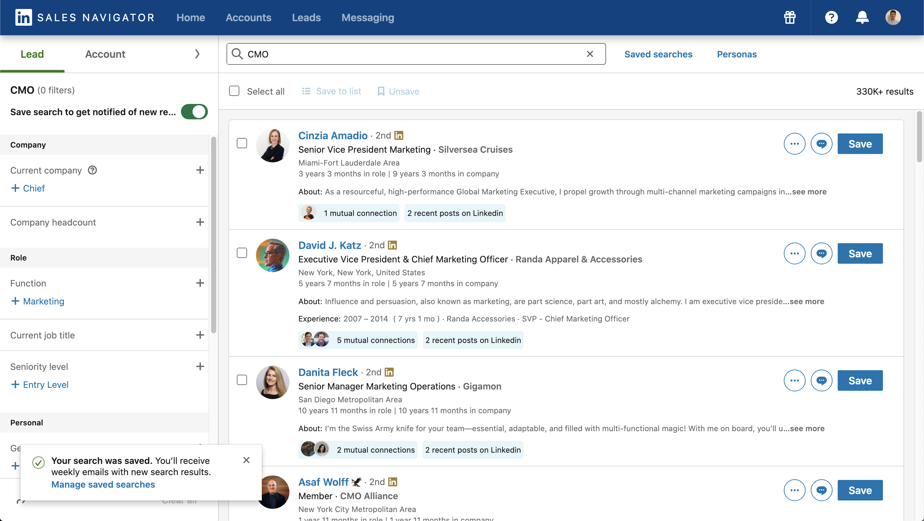Click the messaging icon in top nav
Screen dimensions: 924x521
(x=367, y=17)
